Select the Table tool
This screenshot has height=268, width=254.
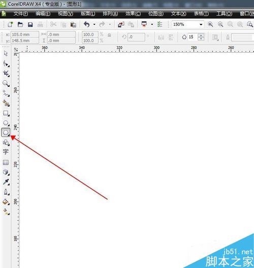[6, 162]
